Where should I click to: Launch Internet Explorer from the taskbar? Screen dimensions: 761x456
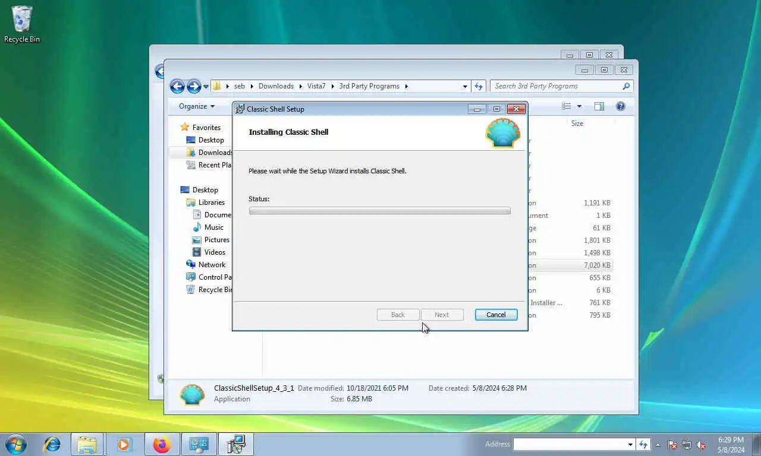click(x=52, y=444)
